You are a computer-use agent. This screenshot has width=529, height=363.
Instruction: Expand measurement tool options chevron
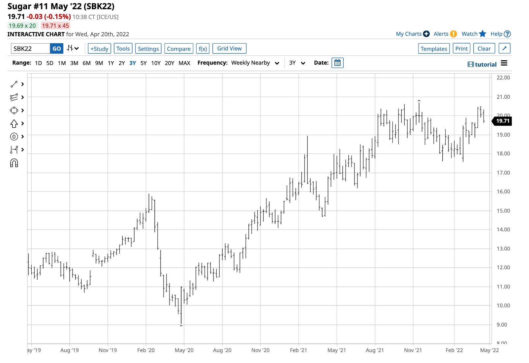coord(22,149)
